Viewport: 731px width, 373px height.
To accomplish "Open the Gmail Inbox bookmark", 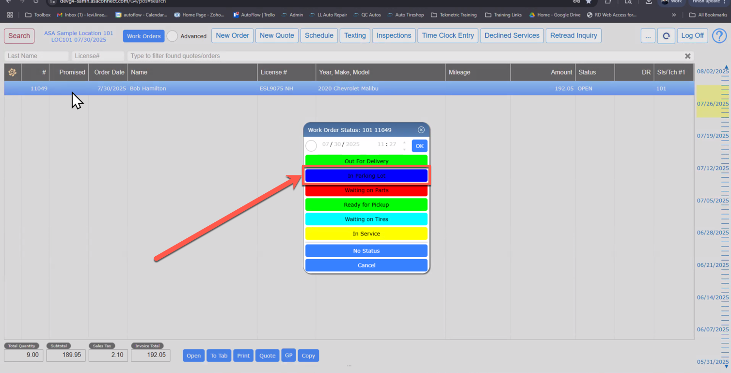I will coord(82,15).
